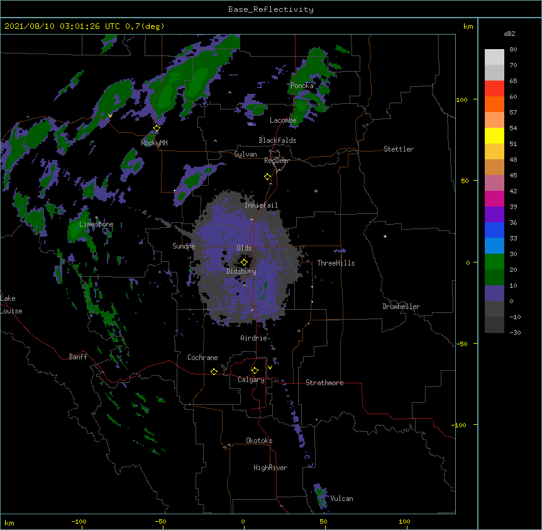Click the Limestone label
The height and width of the screenshot is (530, 542).
[x=96, y=224]
